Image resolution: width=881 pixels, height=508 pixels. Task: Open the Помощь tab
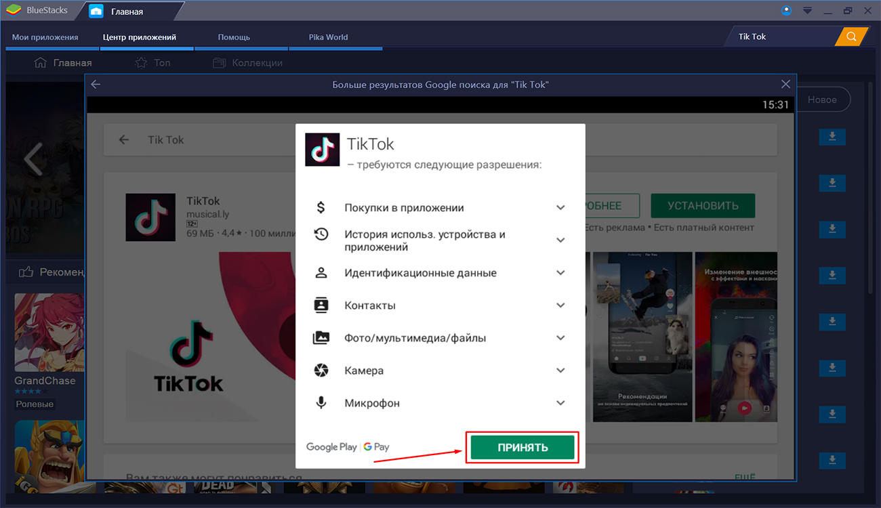(234, 37)
